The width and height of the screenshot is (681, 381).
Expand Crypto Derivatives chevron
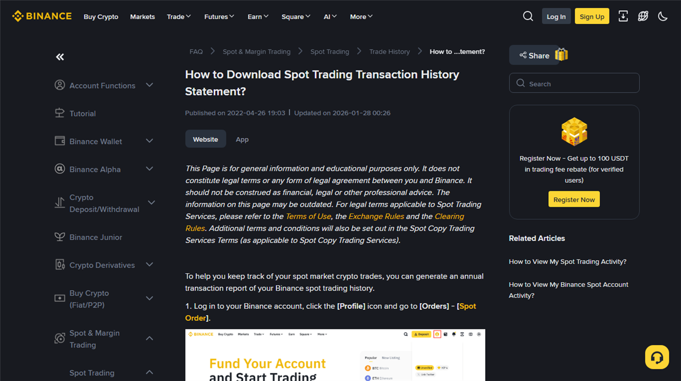coord(149,265)
